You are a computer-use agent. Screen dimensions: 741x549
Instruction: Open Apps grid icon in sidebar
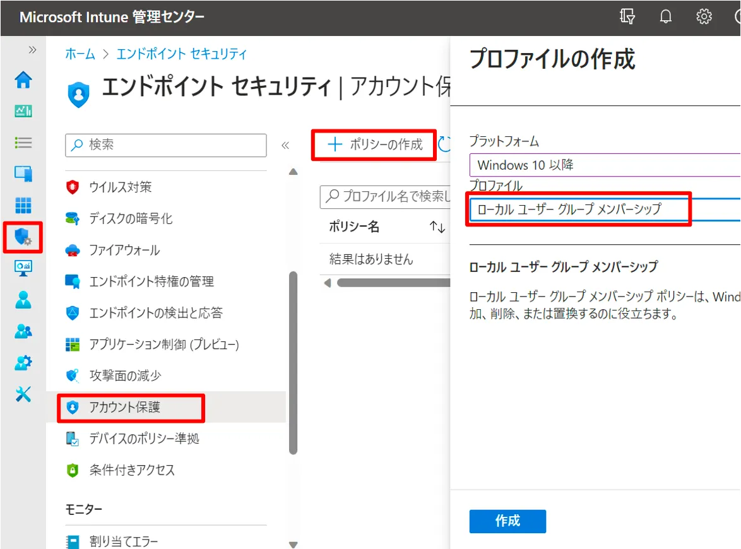click(x=23, y=206)
